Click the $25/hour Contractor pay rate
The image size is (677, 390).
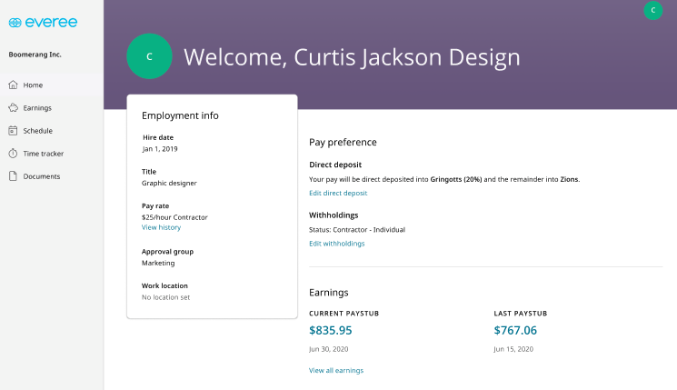[x=174, y=217]
